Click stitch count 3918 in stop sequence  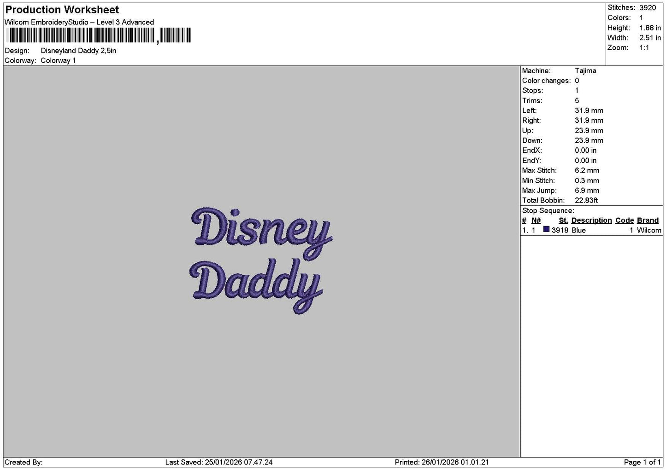point(560,230)
